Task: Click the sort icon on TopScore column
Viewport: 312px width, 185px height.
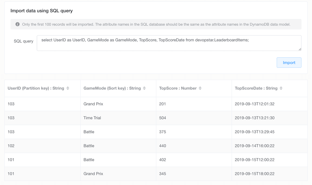Action: pyautogui.click(x=200, y=88)
